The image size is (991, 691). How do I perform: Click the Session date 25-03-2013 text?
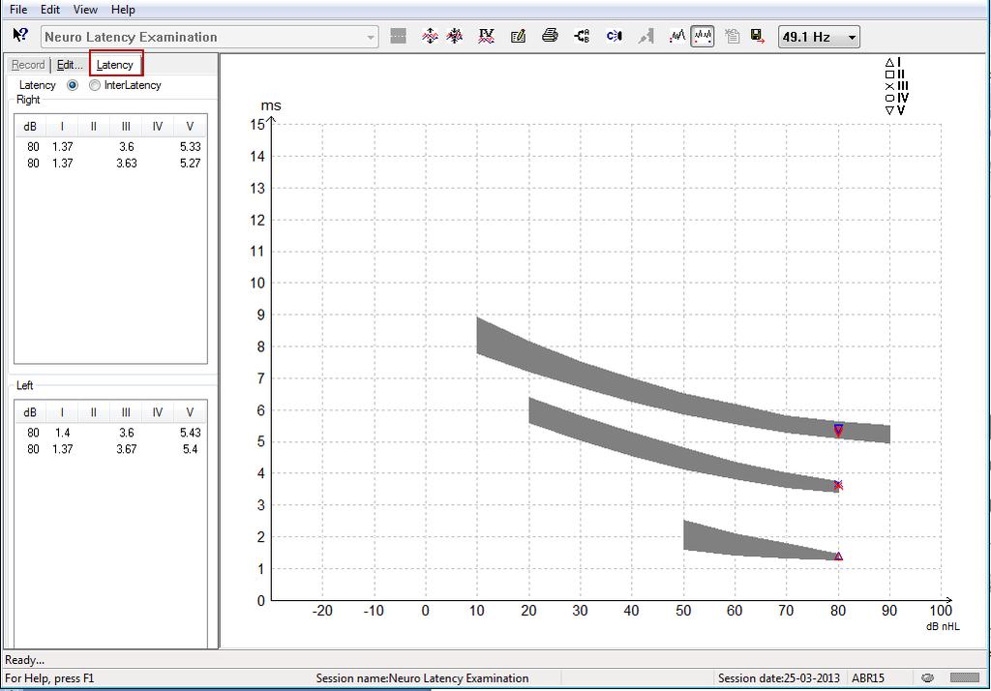coord(779,678)
